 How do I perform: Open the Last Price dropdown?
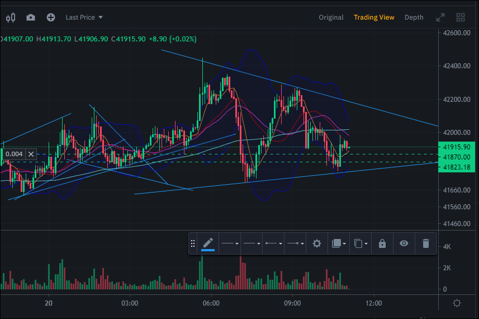[x=84, y=17]
